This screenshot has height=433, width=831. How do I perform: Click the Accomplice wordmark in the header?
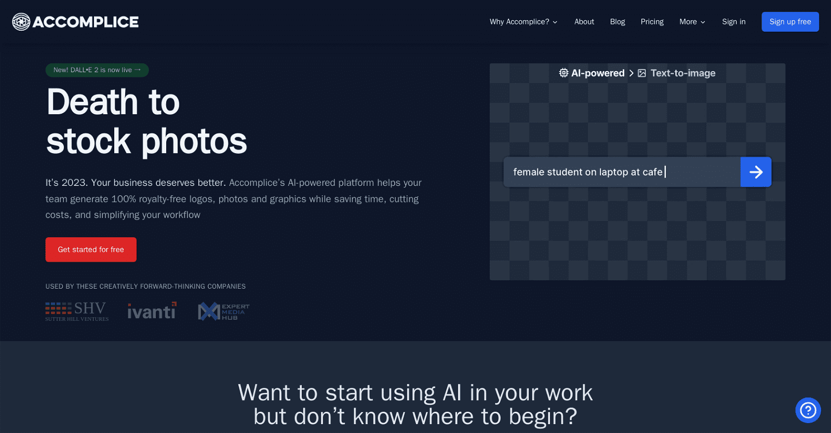click(86, 22)
